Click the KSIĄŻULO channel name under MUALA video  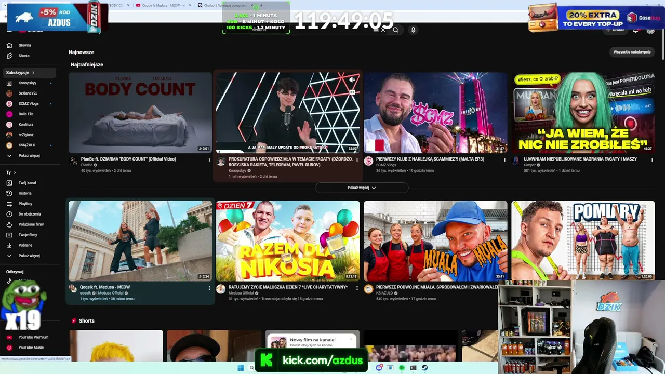click(384, 293)
